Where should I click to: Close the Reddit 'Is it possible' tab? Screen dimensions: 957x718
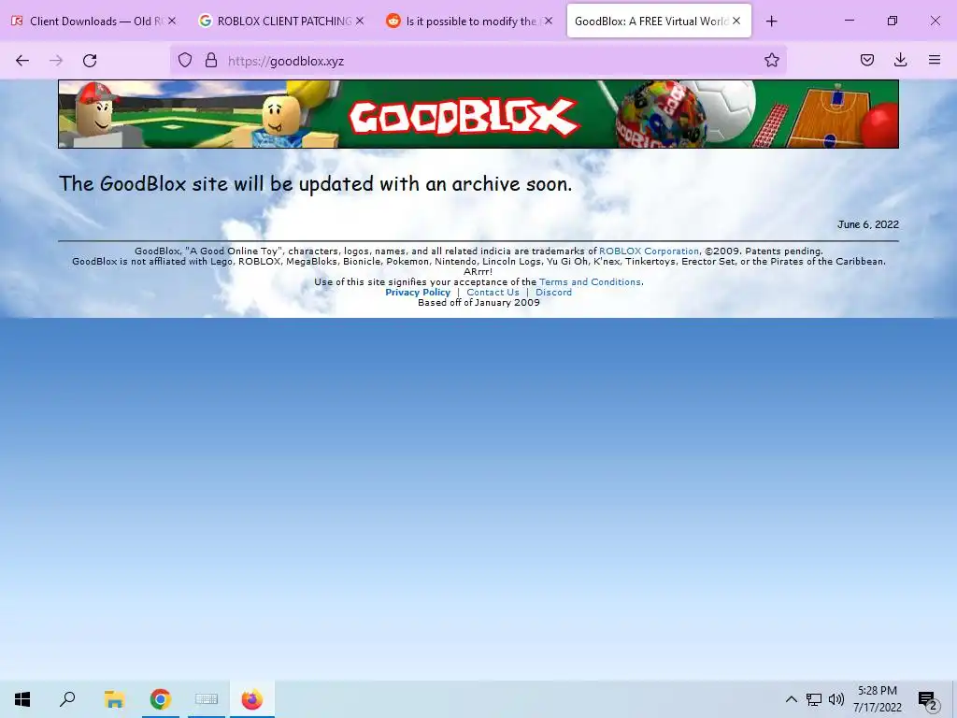[x=548, y=21]
